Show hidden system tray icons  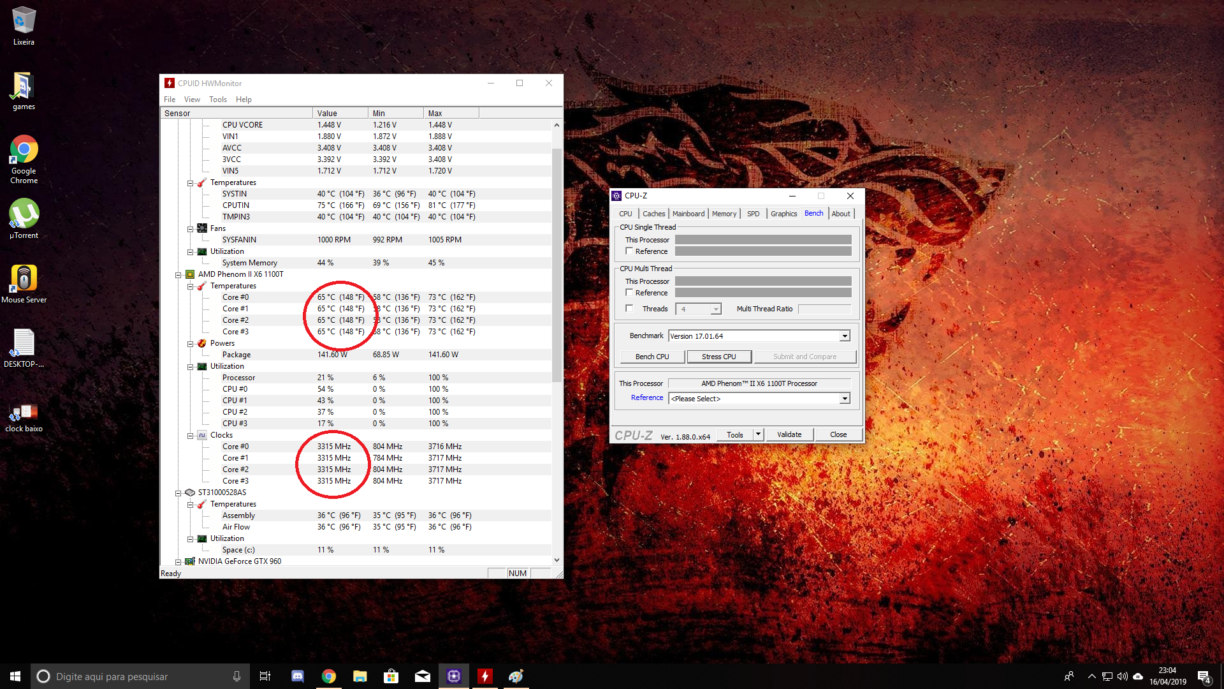coord(1091,676)
